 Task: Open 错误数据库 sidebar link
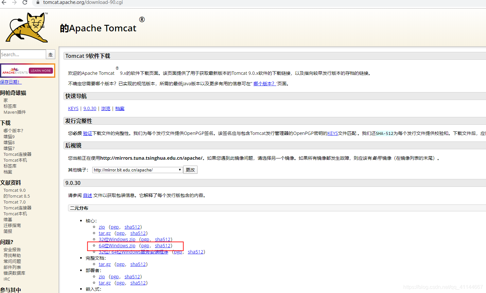(14, 273)
